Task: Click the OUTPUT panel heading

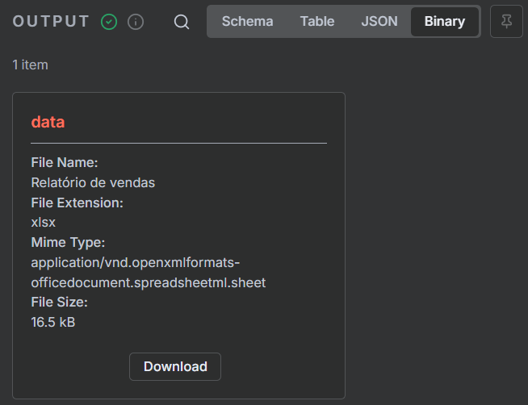Action: click(51, 22)
